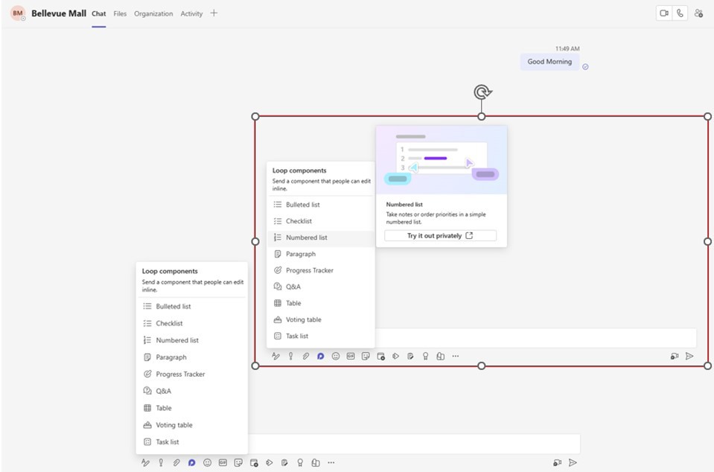Viewport: 714px width, 472px height.
Task: Choose Q&A in the lower Loop menu
Action: tap(191, 391)
